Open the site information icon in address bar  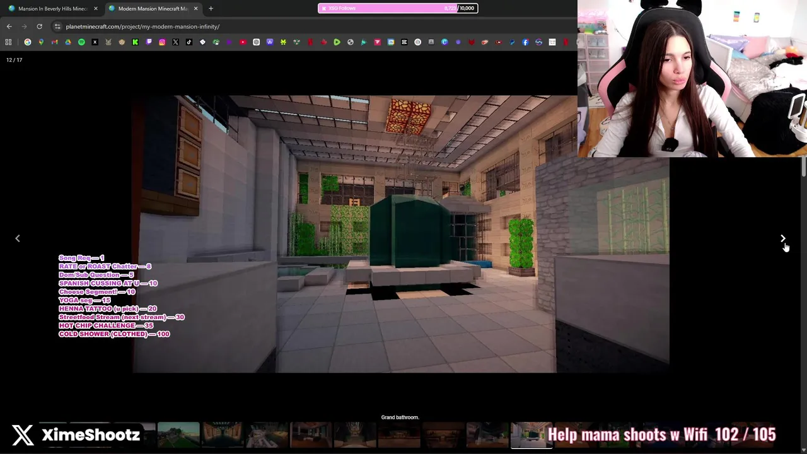[57, 26]
